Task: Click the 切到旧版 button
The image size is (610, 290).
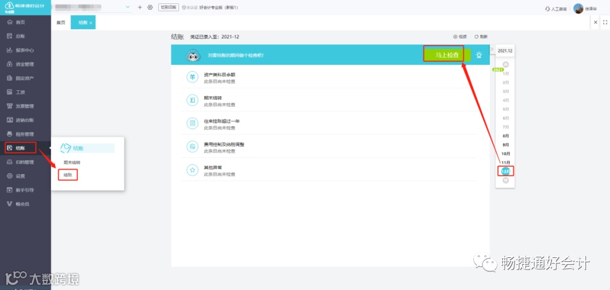Action: pos(168,7)
